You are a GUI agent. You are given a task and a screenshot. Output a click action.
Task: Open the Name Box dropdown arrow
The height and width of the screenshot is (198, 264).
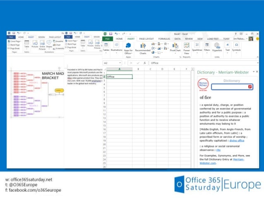pyautogui.click(x=120, y=63)
